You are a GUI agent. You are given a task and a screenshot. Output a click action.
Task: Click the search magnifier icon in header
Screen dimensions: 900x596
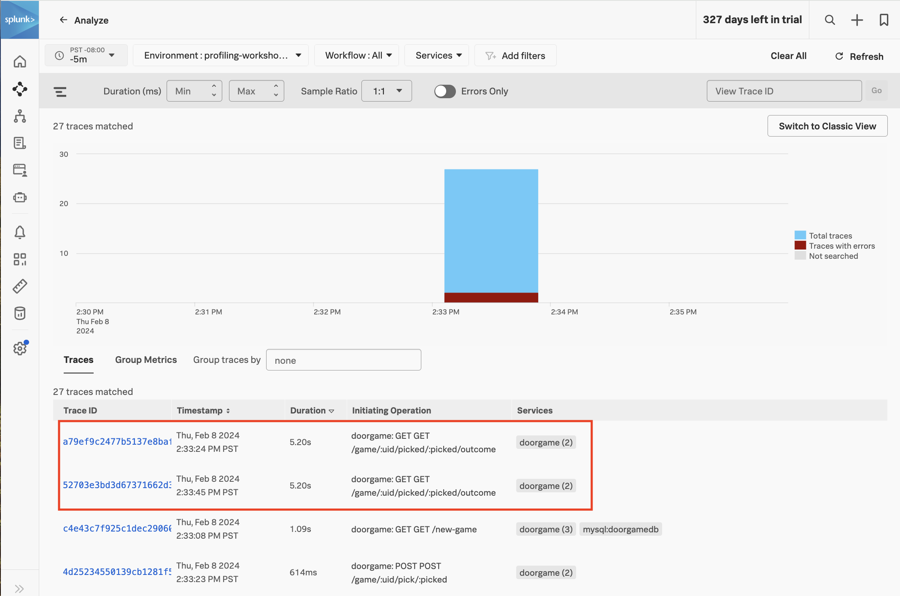pos(830,20)
